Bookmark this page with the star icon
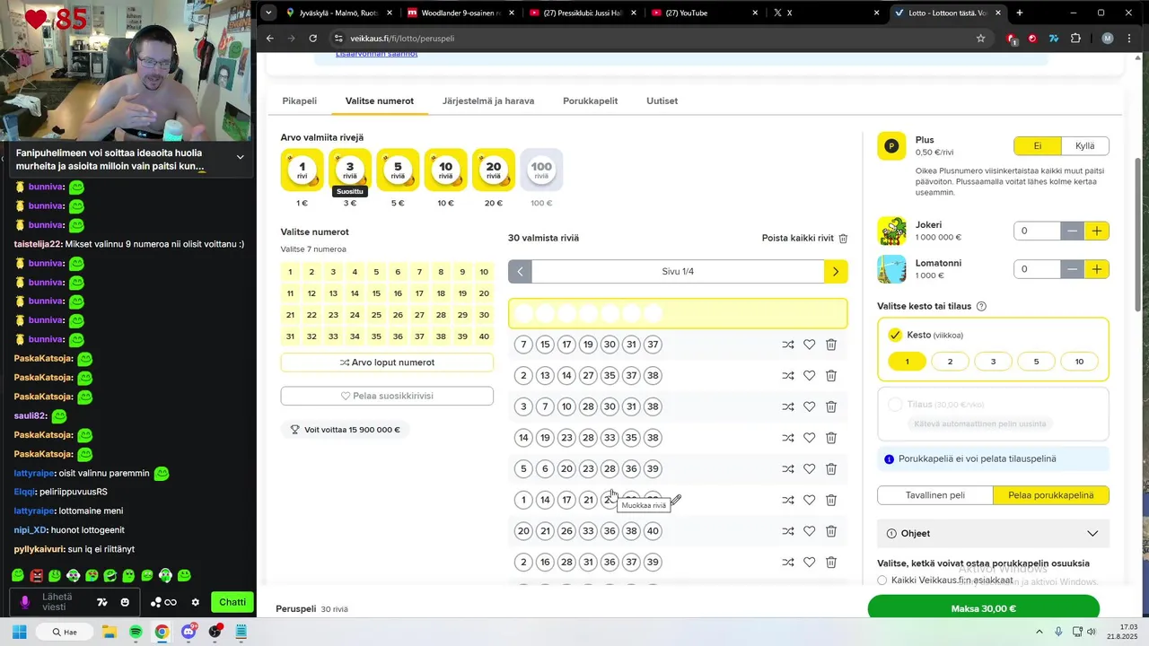Screen dimensions: 1149x646 click(x=980, y=39)
